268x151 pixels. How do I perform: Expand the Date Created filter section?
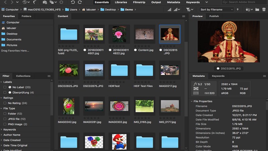click(x=1, y=140)
